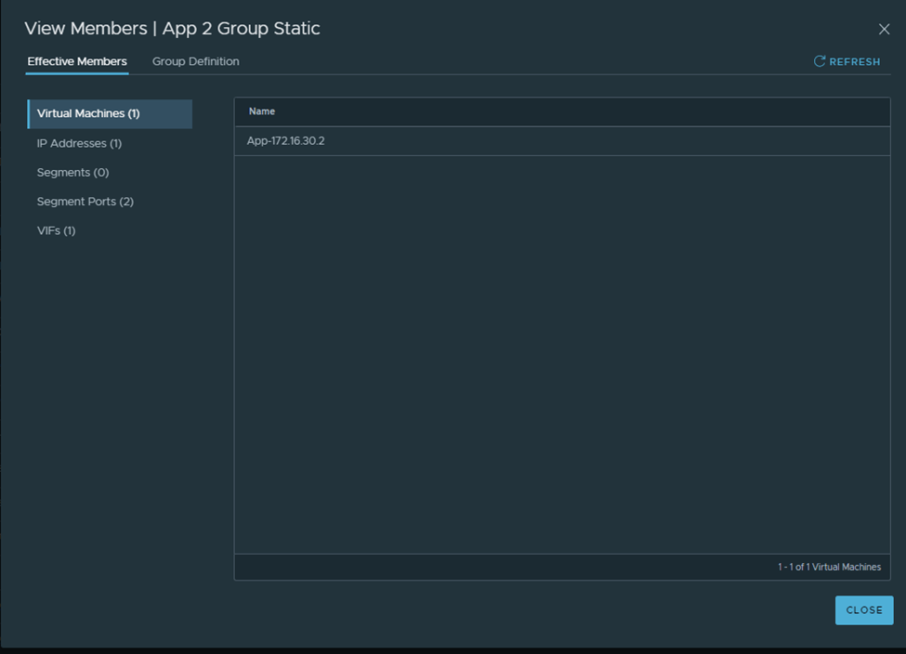Click the 'App 2 Group Static' title text
The image size is (906, 654).
point(241,29)
